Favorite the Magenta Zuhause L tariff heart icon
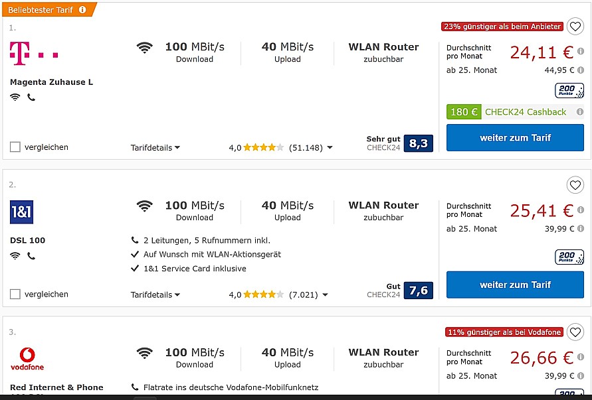 pos(575,27)
